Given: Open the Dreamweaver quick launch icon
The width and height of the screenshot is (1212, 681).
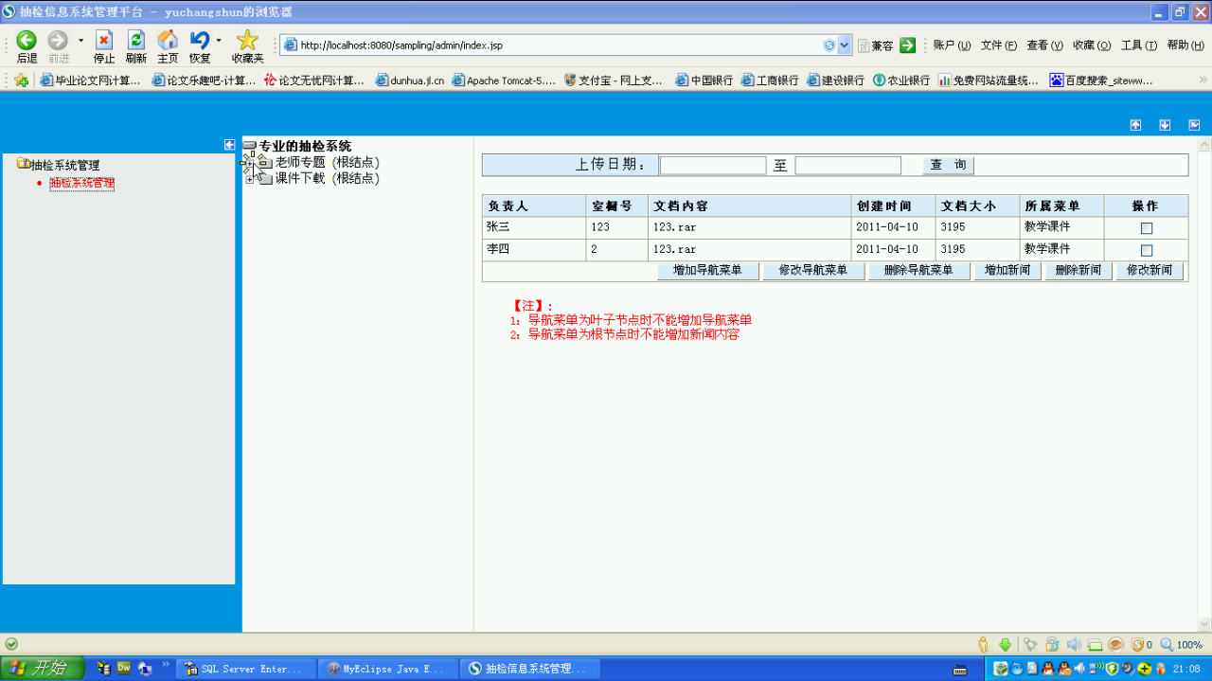Looking at the screenshot, I should tap(124, 668).
